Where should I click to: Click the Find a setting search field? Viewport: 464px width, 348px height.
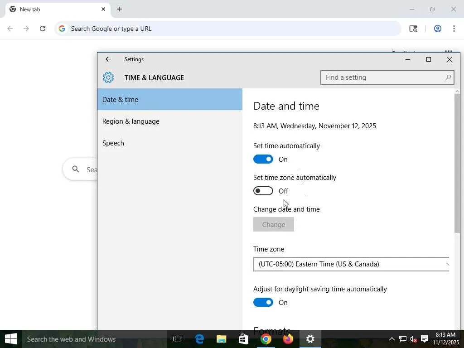coord(387,77)
